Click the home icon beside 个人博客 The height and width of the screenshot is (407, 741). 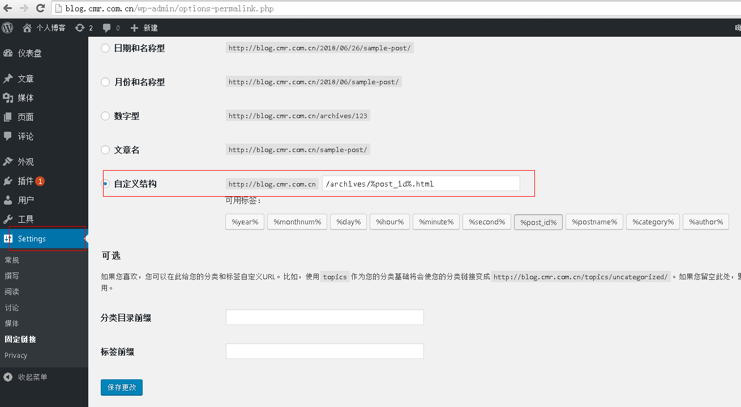[27, 28]
